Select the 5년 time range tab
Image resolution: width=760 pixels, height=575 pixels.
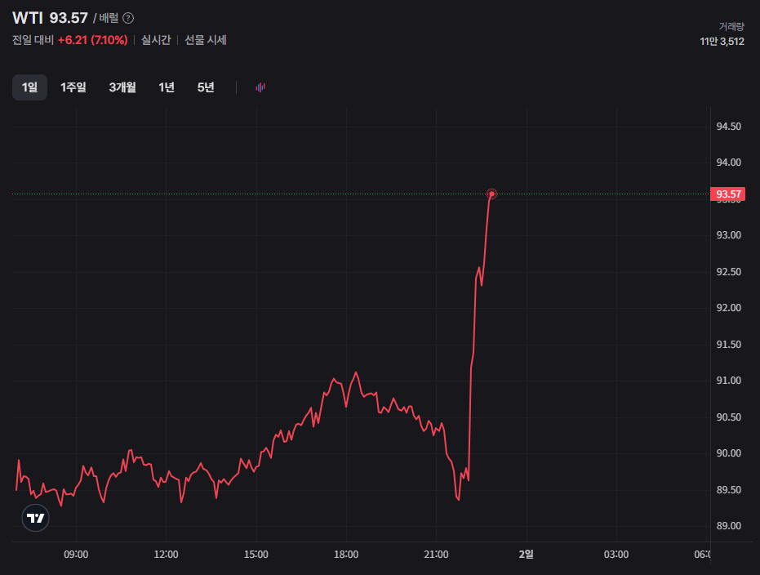[206, 87]
